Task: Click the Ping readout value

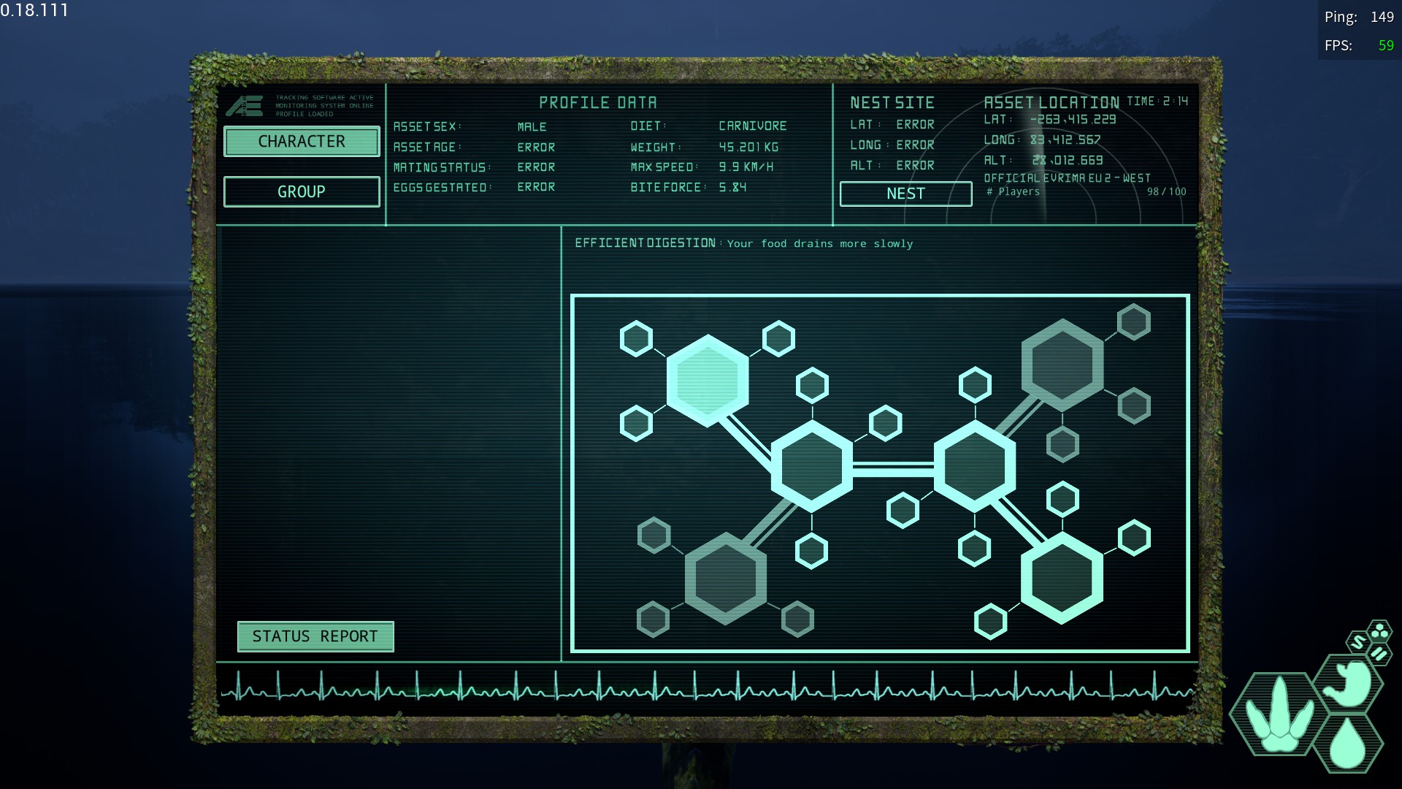Action: (x=1382, y=17)
